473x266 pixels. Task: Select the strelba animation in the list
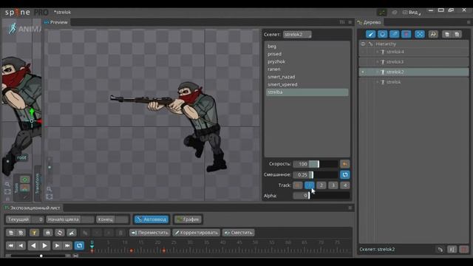click(x=307, y=92)
